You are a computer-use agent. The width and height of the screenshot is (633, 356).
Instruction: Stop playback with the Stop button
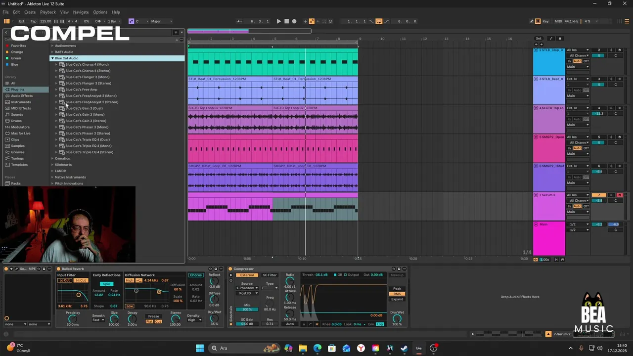coord(286,21)
